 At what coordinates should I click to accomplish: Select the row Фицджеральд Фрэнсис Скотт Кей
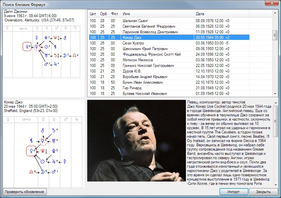point(168,54)
